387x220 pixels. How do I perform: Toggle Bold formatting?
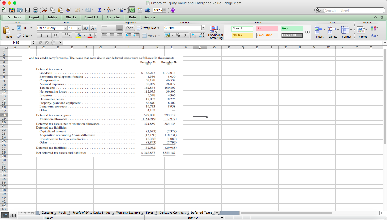(x=40, y=35)
